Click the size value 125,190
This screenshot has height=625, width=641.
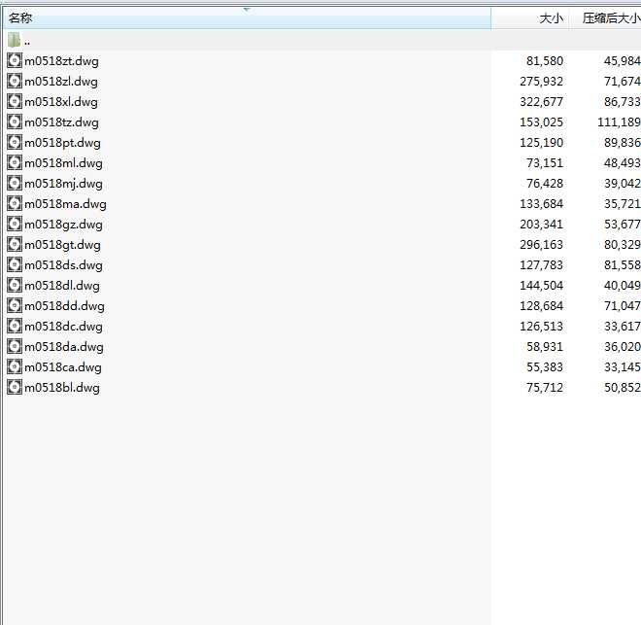click(x=541, y=143)
